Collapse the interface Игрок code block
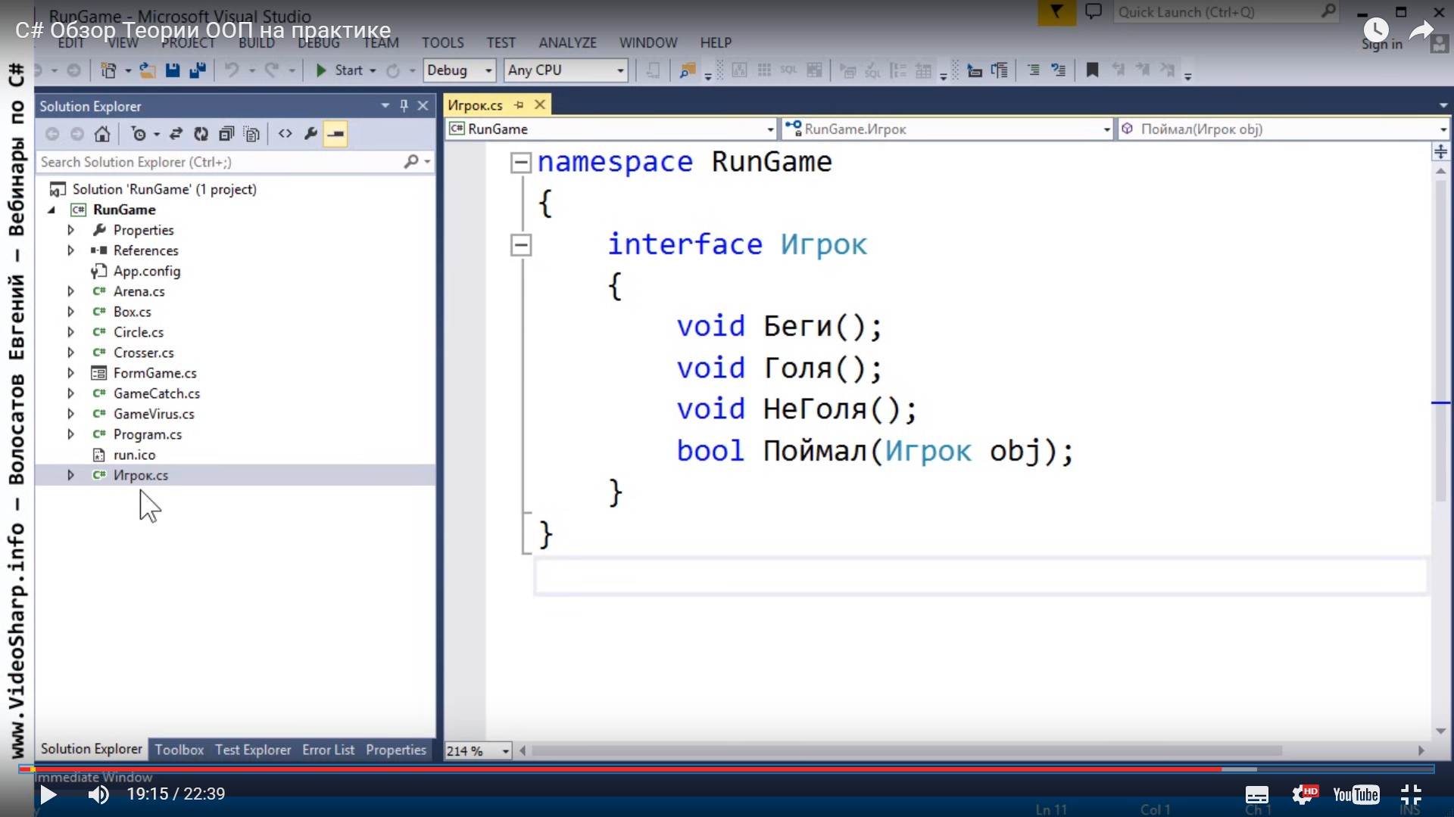Screen dimensions: 1454x817 click(520, 245)
